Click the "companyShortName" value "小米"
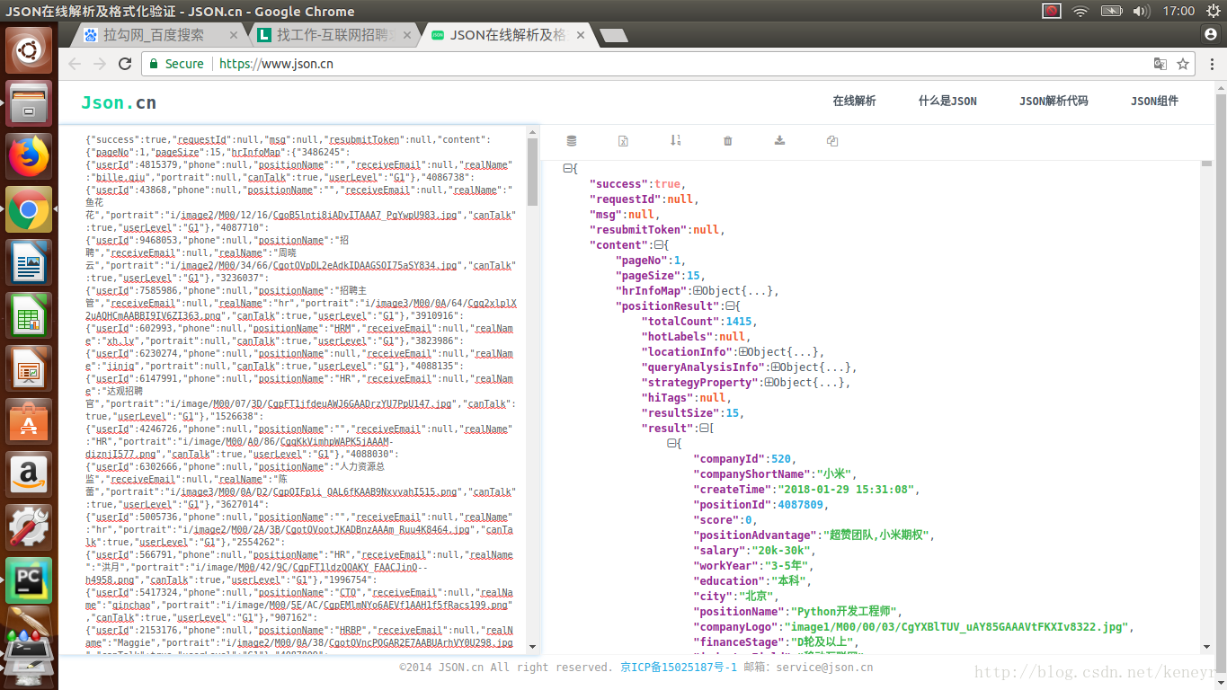Screen dimensions: 1227x690 tap(835, 473)
